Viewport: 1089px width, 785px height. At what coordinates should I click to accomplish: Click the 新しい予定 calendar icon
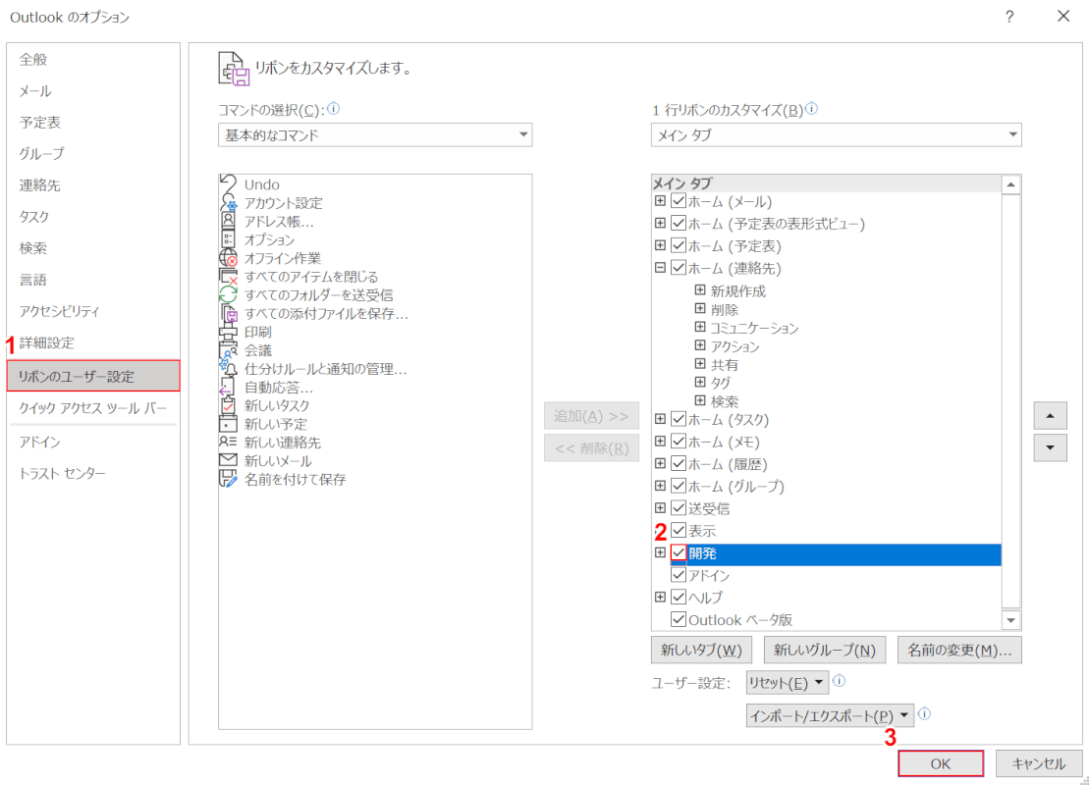[228, 423]
